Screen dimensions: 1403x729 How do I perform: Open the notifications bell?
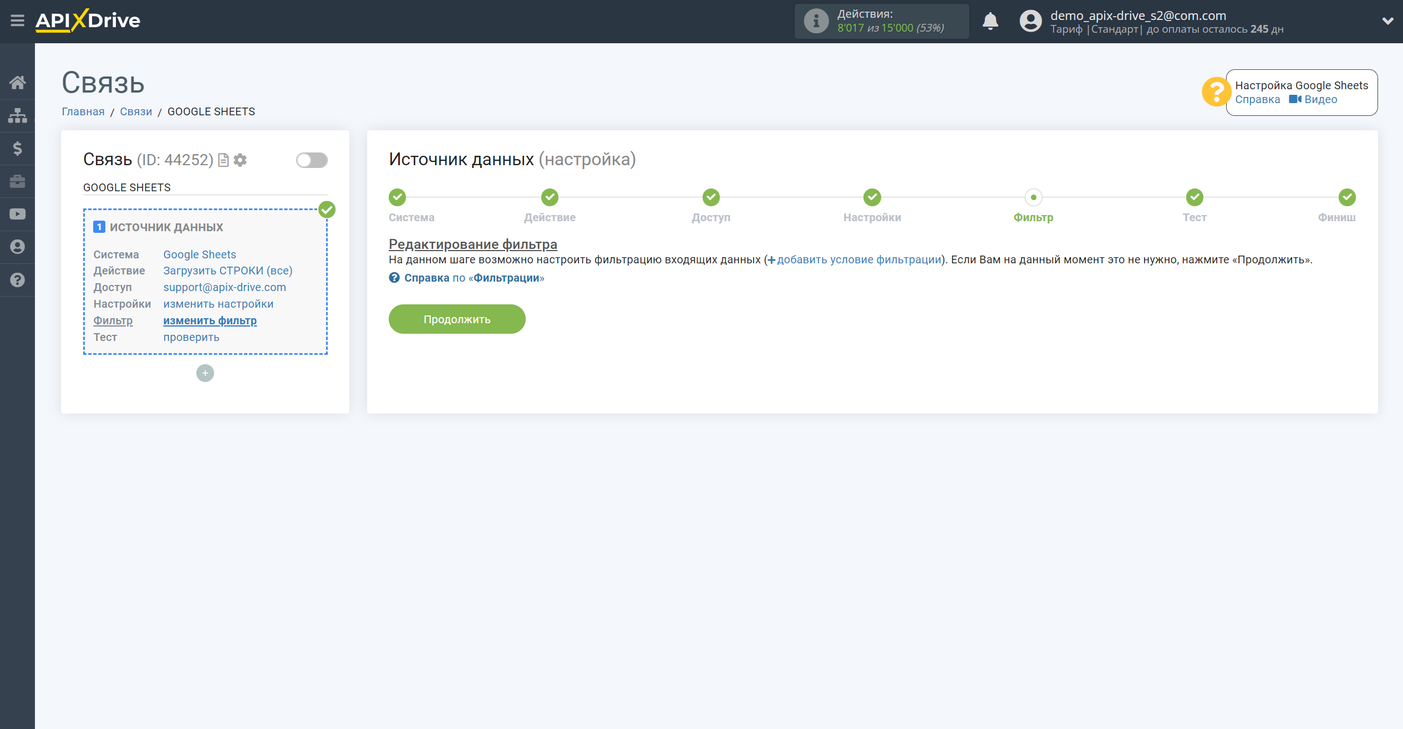[x=990, y=21]
